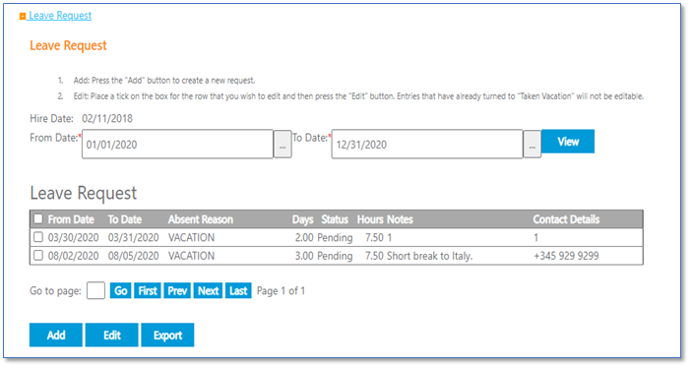Click the To Date input field
This screenshot has height=367, width=690.
pos(427,144)
